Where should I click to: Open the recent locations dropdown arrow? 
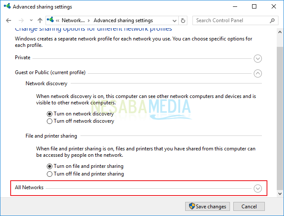[x=32, y=20]
